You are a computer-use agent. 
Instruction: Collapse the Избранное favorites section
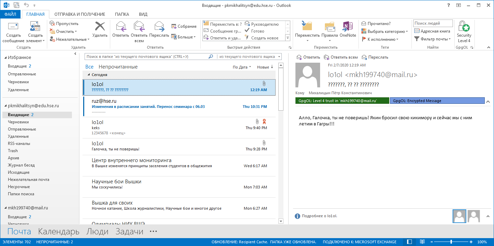5,58
